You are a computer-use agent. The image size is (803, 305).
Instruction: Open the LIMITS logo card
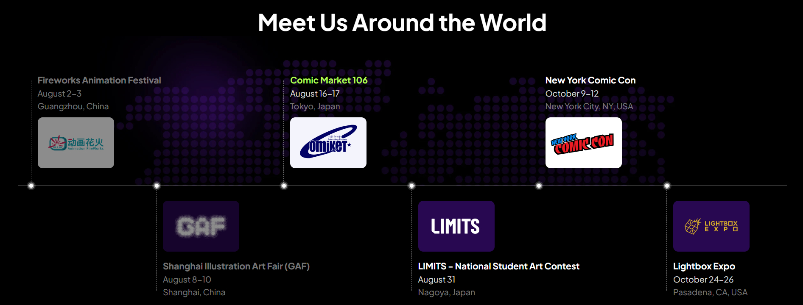456,226
